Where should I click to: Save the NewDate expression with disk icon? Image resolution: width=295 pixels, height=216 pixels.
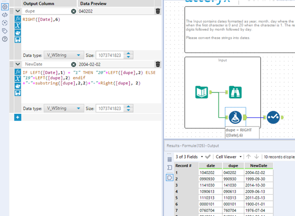(18, 93)
